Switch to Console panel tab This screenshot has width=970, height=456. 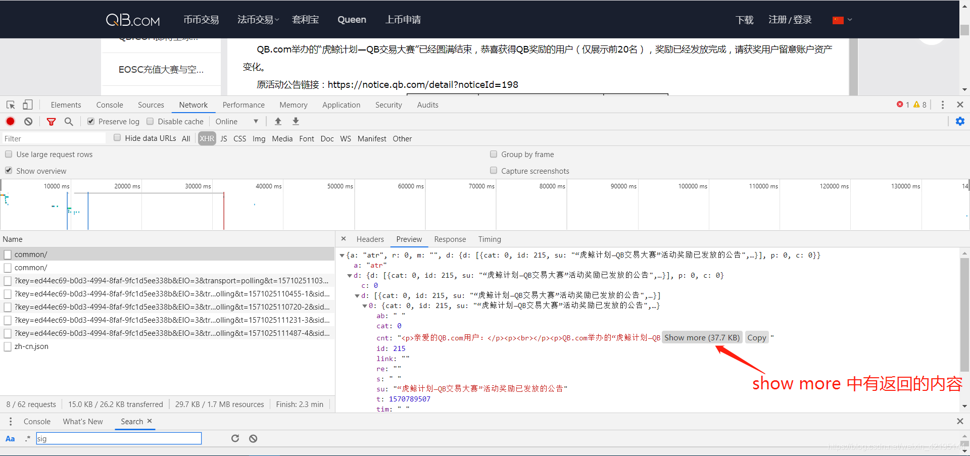(x=110, y=105)
